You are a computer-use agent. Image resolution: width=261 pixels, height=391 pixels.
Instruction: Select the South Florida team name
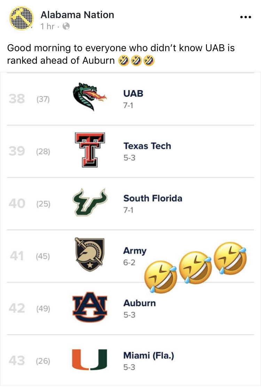click(x=153, y=198)
